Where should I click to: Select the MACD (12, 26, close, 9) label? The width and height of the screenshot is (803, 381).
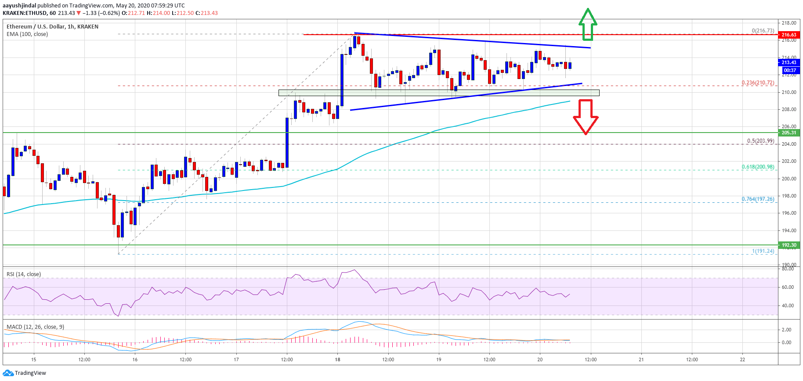35,327
